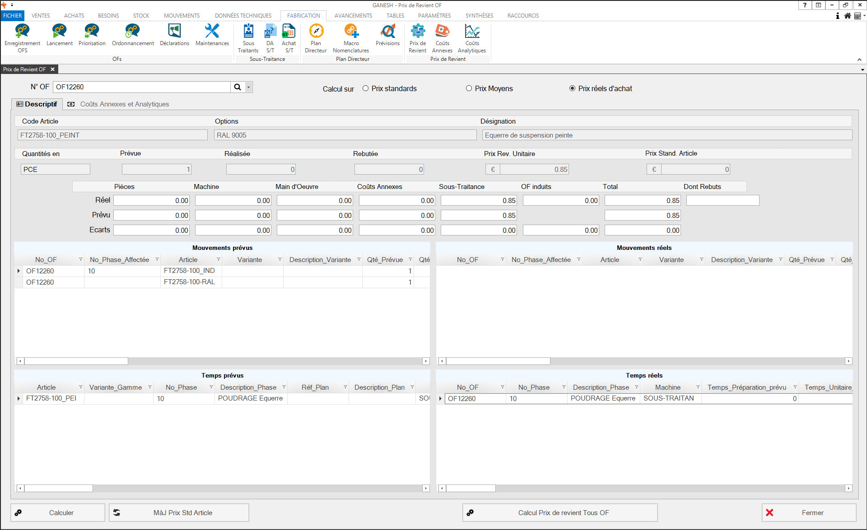Open the STOCK ribbon tab
The image size is (867, 530).
tap(141, 15)
